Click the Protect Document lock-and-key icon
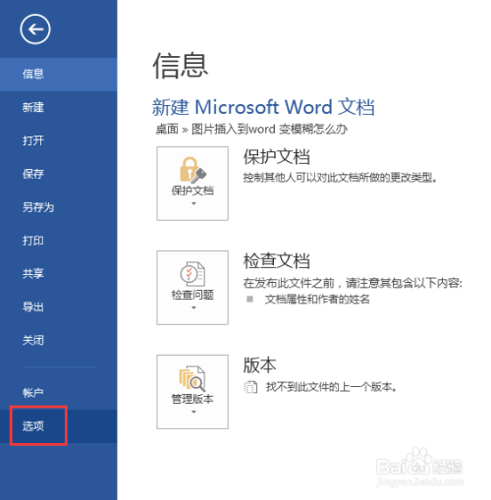Viewport: 491px width, 500px height. [x=192, y=170]
